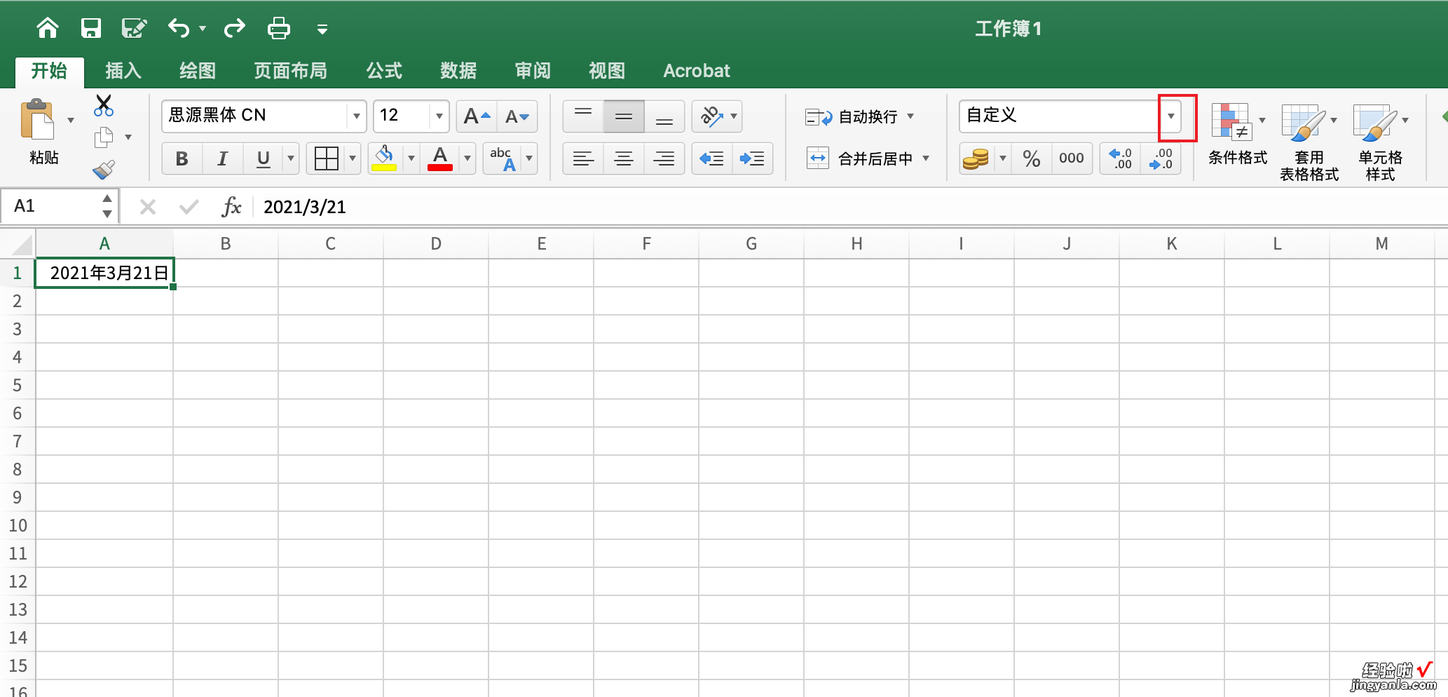Open the 页面布局 tab
1448x697 pixels.
(x=290, y=71)
